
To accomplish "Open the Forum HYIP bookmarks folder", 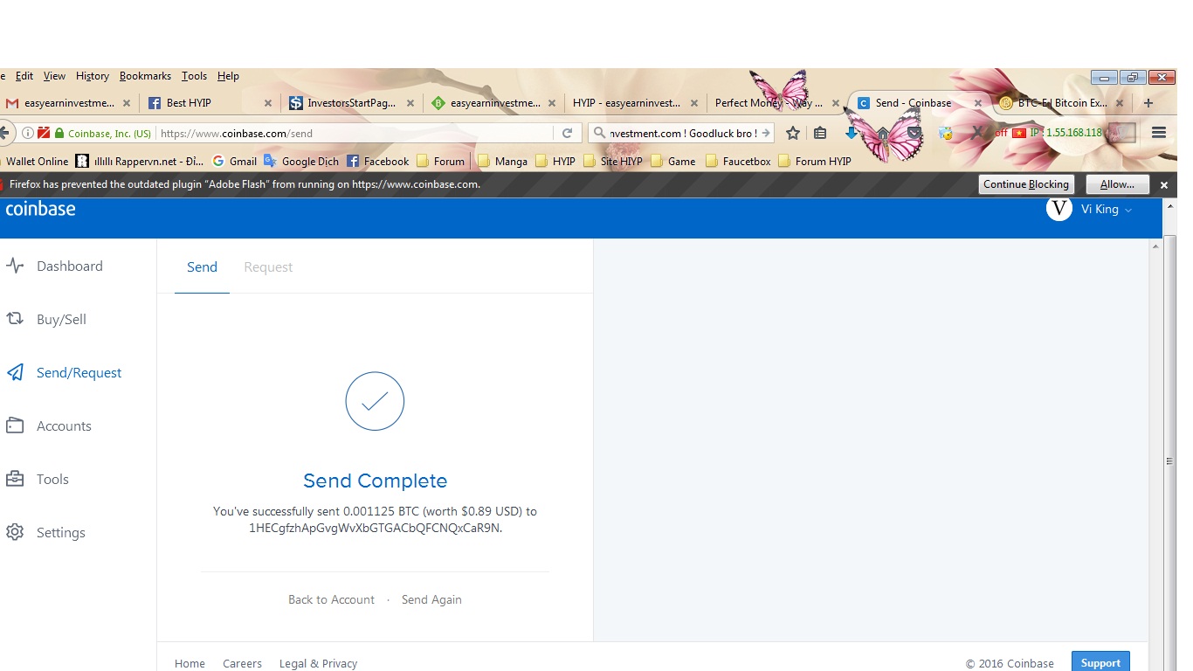I will point(815,161).
